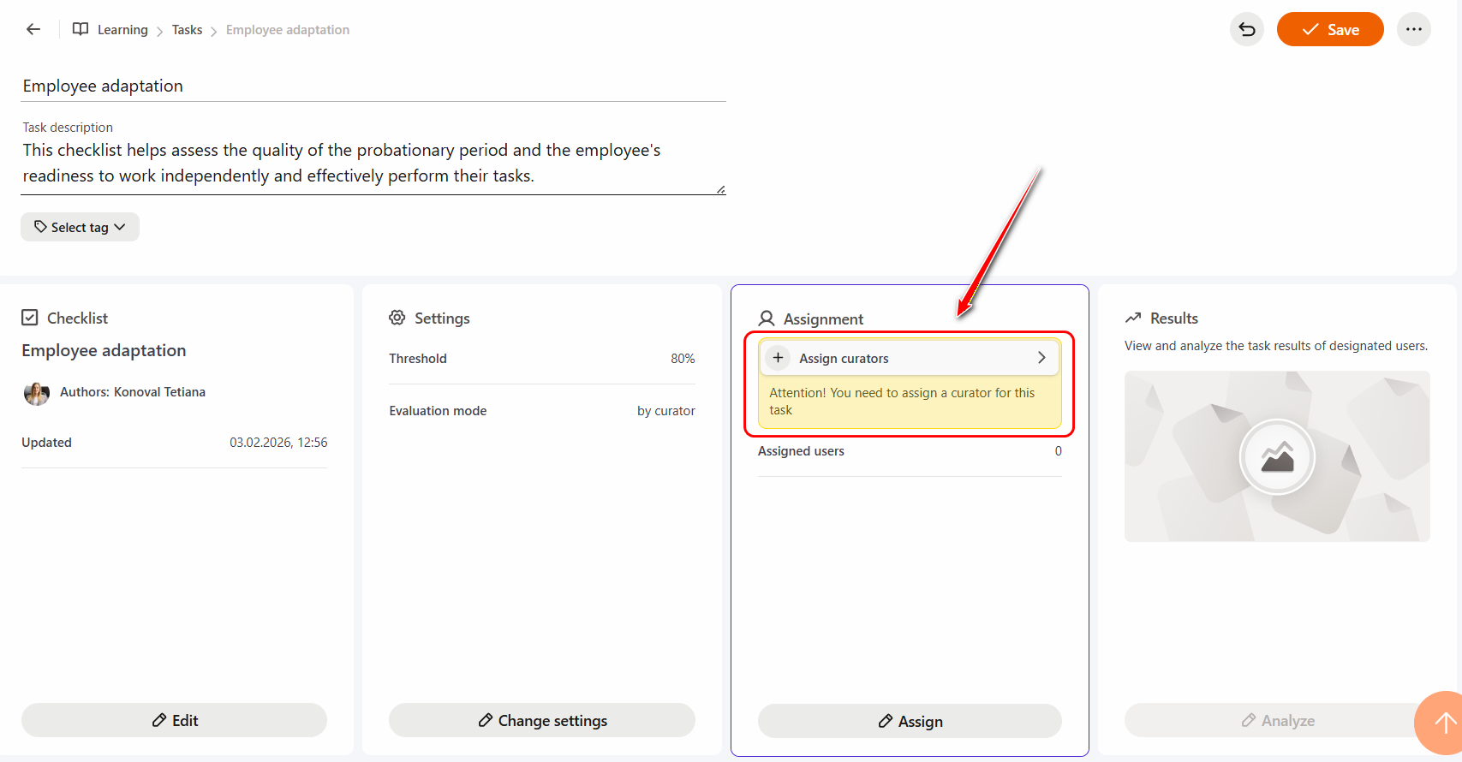This screenshot has width=1462, height=762.
Task: Click the Assign button
Action: (x=910, y=722)
